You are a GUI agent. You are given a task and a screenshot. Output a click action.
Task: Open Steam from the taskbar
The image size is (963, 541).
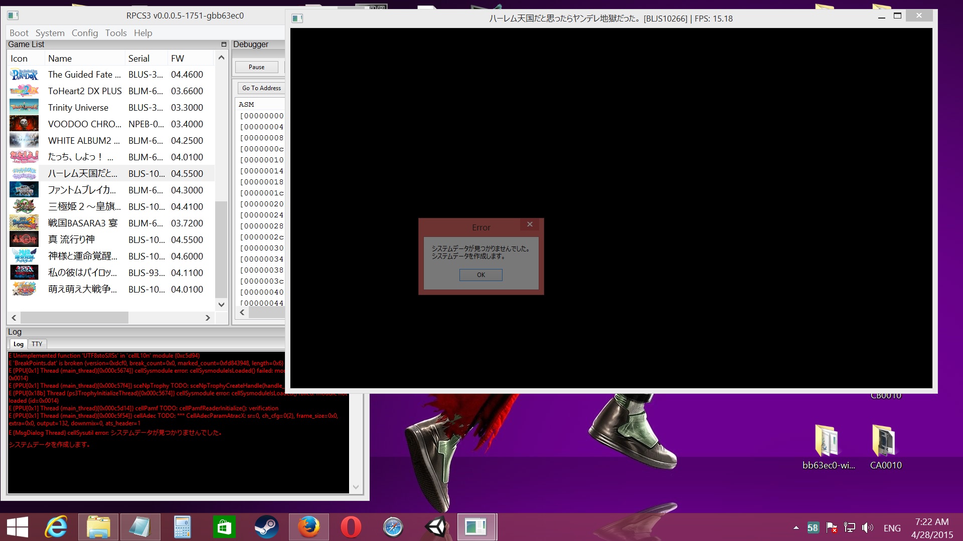tap(266, 527)
